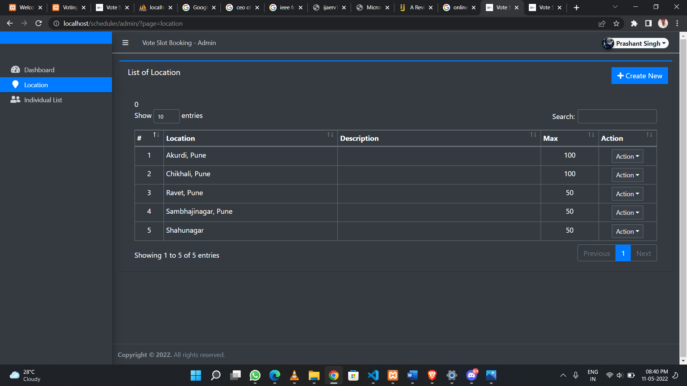Open the Show entries count selector
Image resolution: width=687 pixels, height=386 pixels.
point(166,116)
